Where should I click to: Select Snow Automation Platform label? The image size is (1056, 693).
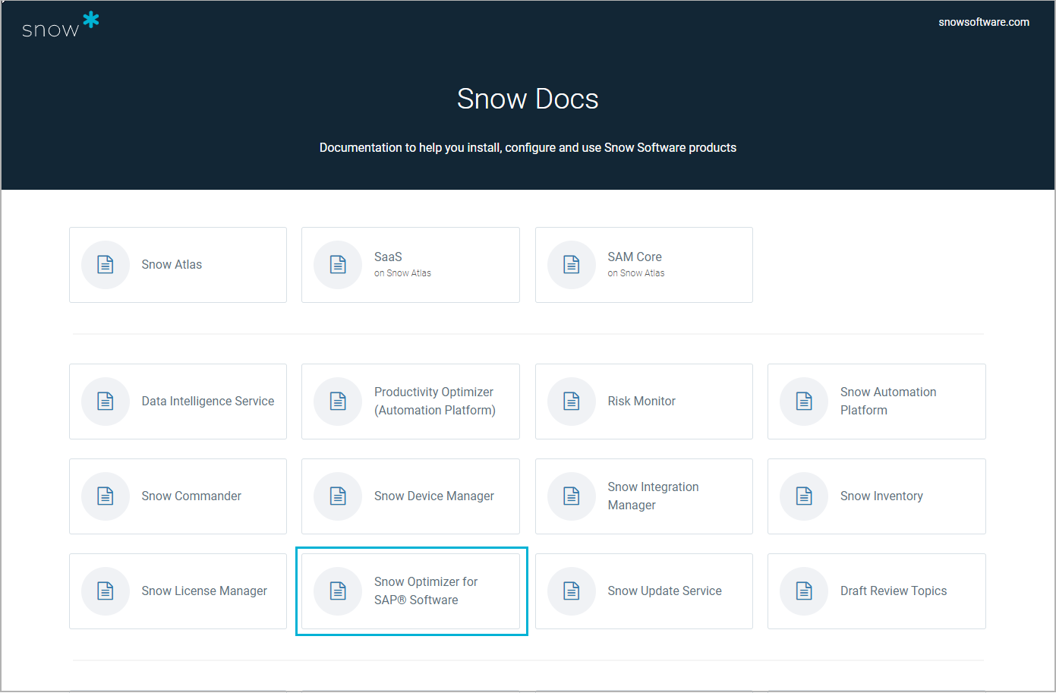click(888, 402)
